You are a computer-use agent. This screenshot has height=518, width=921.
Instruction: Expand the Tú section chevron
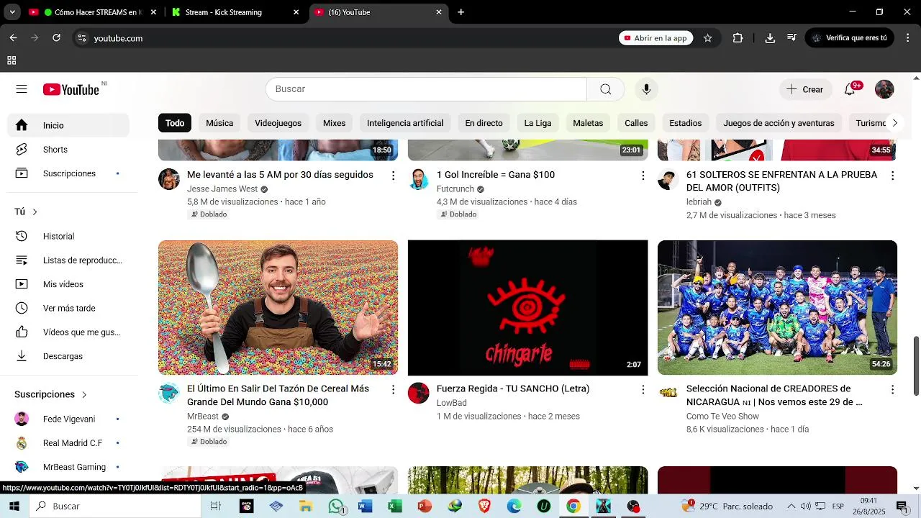pos(35,212)
